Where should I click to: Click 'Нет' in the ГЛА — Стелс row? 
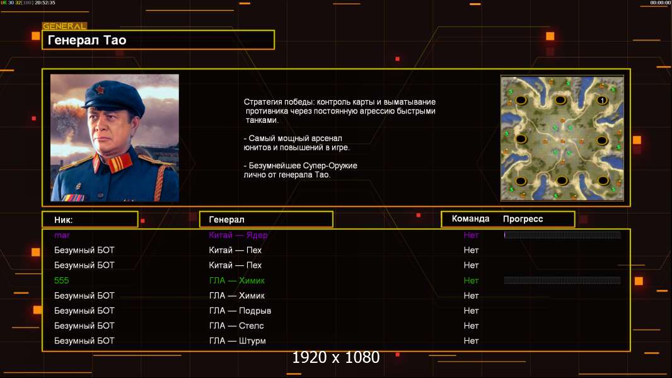471,325
